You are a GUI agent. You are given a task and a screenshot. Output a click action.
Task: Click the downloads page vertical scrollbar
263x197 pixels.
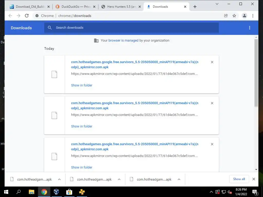[256, 73]
